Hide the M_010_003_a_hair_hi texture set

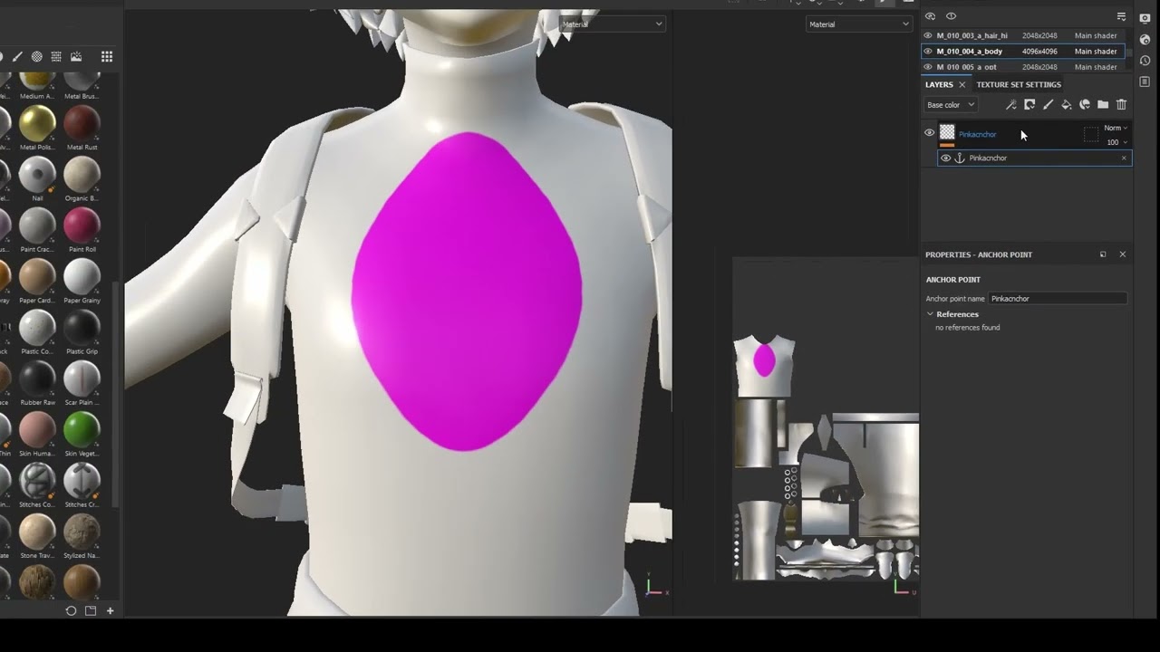click(927, 36)
